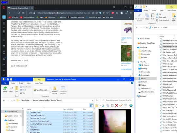Open the Nothing Feels album thumbnail
Viewport: 177px width, 133px height.
126,53
